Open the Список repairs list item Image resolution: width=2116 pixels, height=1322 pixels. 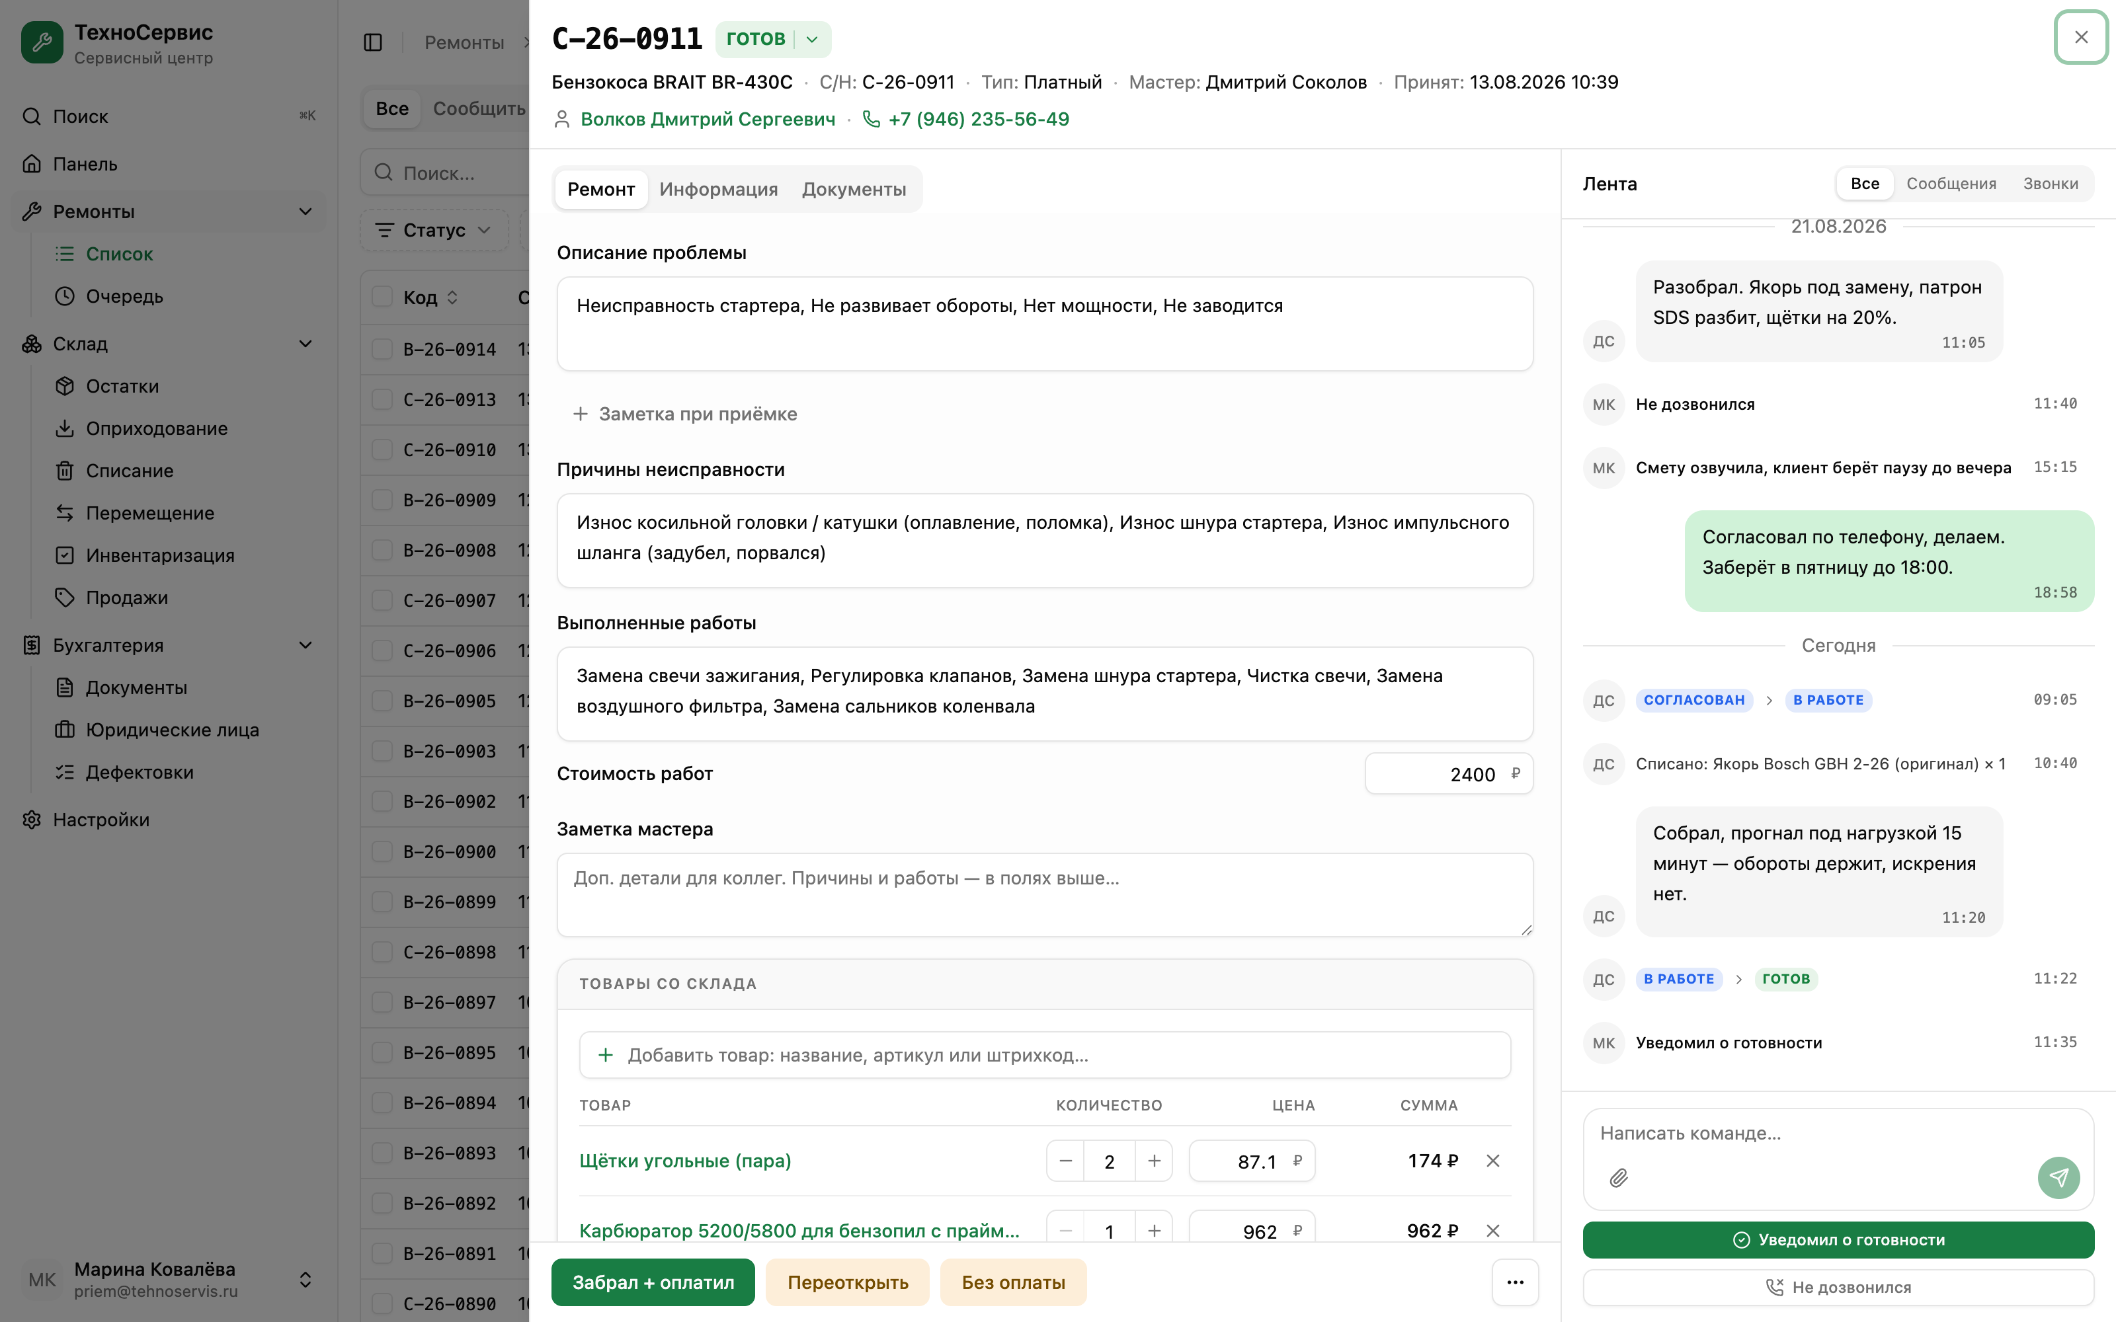(185, 254)
